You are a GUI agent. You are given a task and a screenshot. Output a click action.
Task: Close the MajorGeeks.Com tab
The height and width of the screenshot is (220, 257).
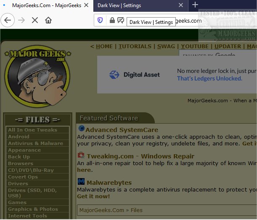(86, 5)
